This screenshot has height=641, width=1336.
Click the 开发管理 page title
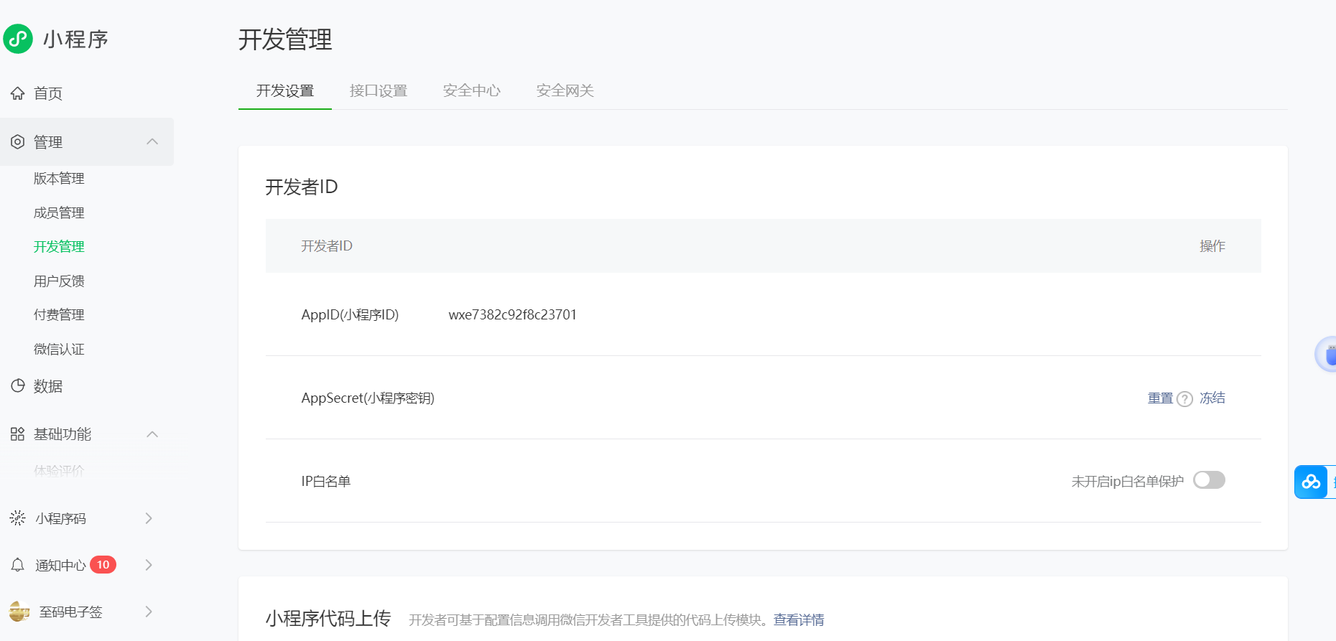(285, 39)
